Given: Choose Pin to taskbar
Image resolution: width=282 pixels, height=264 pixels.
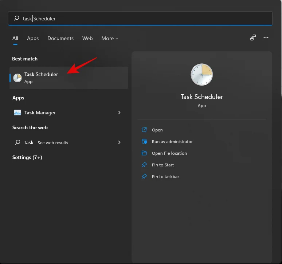Looking at the screenshot, I should 165,177.
